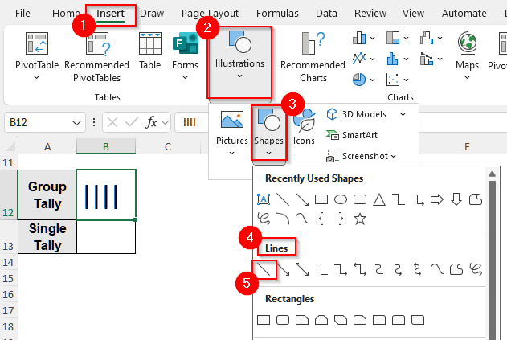The width and height of the screenshot is (507, 340).
Task: Expand the Maps dropdown arrow
Action: click(x=468, y=78)
